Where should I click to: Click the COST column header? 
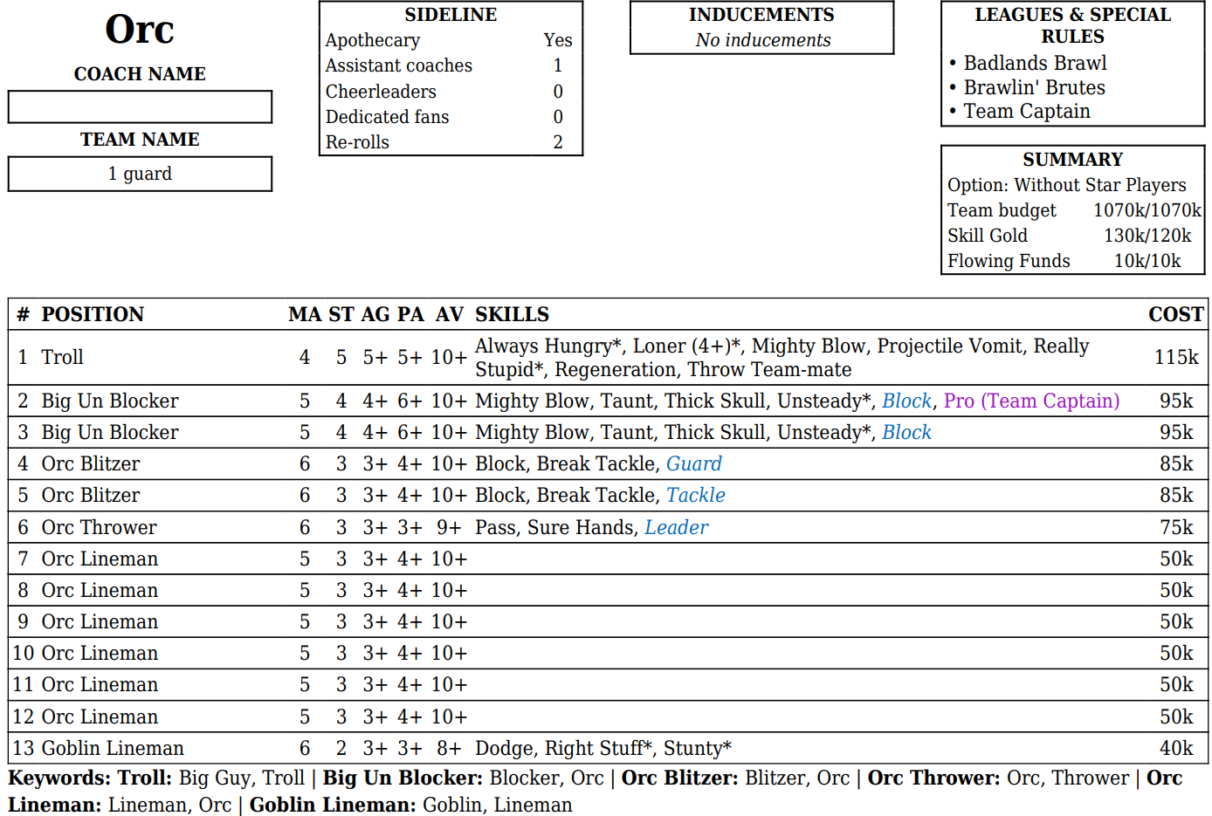point(1176,314)
